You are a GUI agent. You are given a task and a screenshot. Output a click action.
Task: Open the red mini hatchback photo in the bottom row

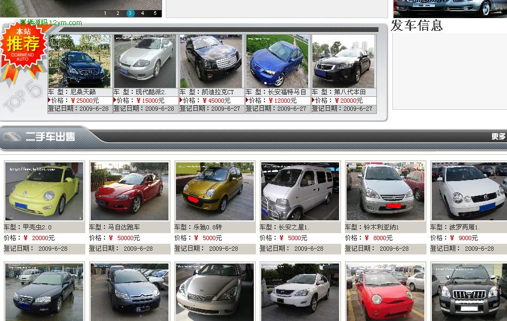click(385, 292)
